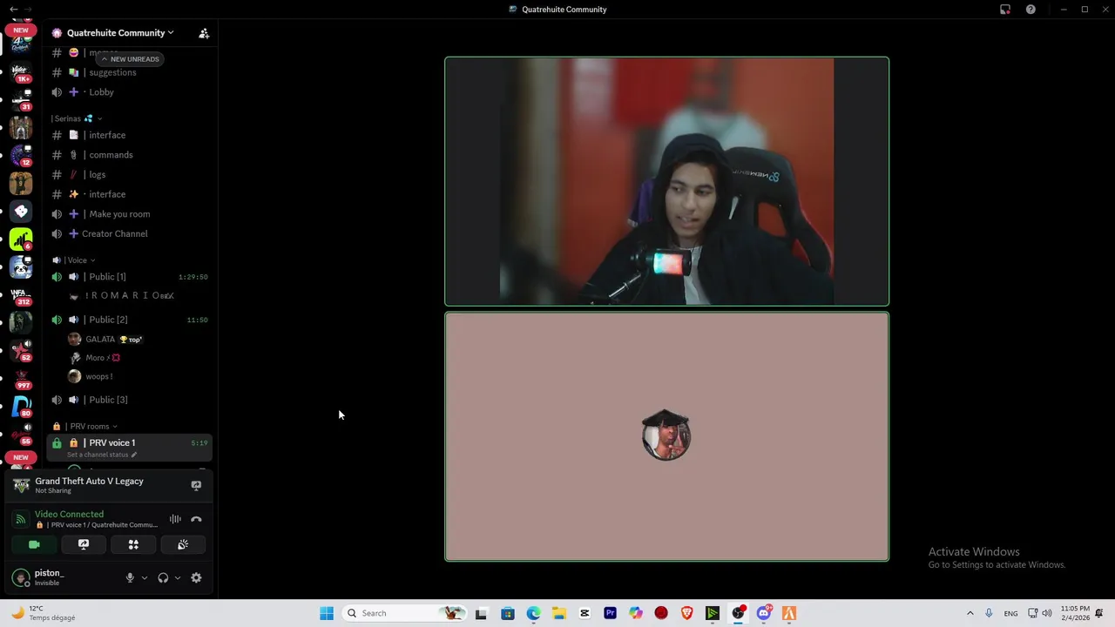
Task: Open server icon with 997 badge
Action: pyautogui.click(x=21, y=379)
